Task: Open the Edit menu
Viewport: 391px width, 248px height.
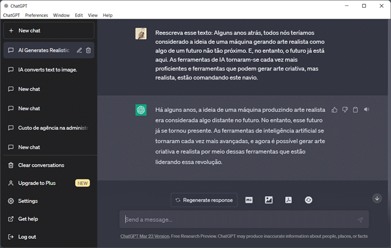Action: [79, 15]
